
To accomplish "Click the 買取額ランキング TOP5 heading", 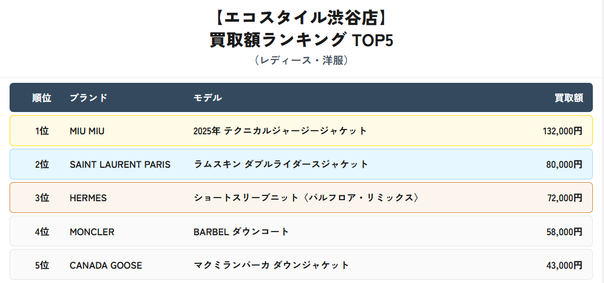I will (301, 40).
